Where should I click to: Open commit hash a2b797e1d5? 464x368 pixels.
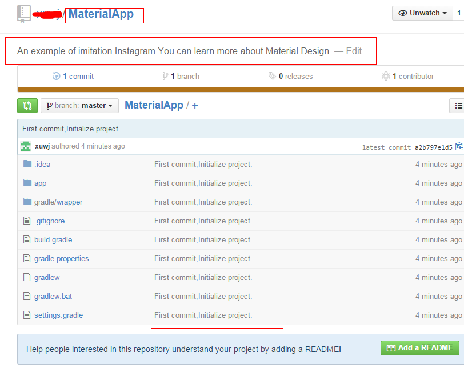click(434, 147)
